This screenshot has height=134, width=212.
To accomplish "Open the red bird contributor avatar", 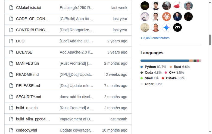I will point(177,6).
